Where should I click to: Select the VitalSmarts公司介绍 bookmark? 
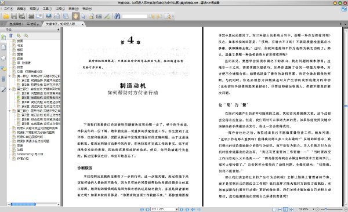coord(30,154)
